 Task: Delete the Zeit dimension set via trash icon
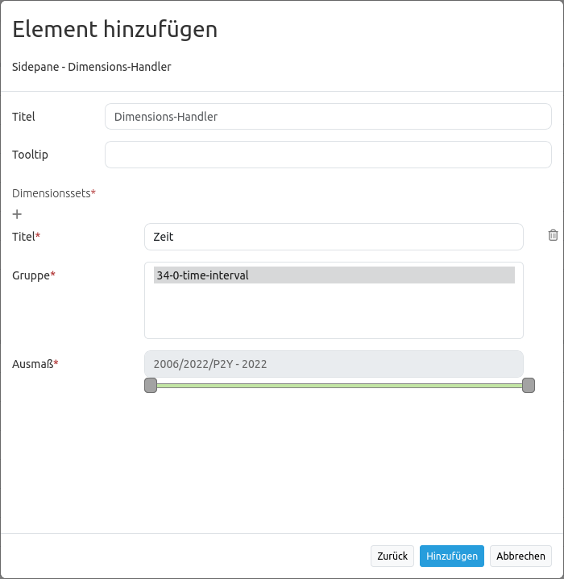point(553,235)
